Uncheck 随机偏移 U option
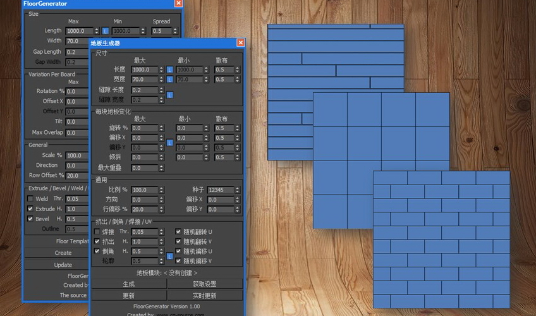Viewport: 536px width, 316px height. click(x=178, y=251)
